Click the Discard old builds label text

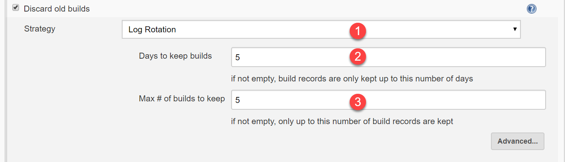57,9
